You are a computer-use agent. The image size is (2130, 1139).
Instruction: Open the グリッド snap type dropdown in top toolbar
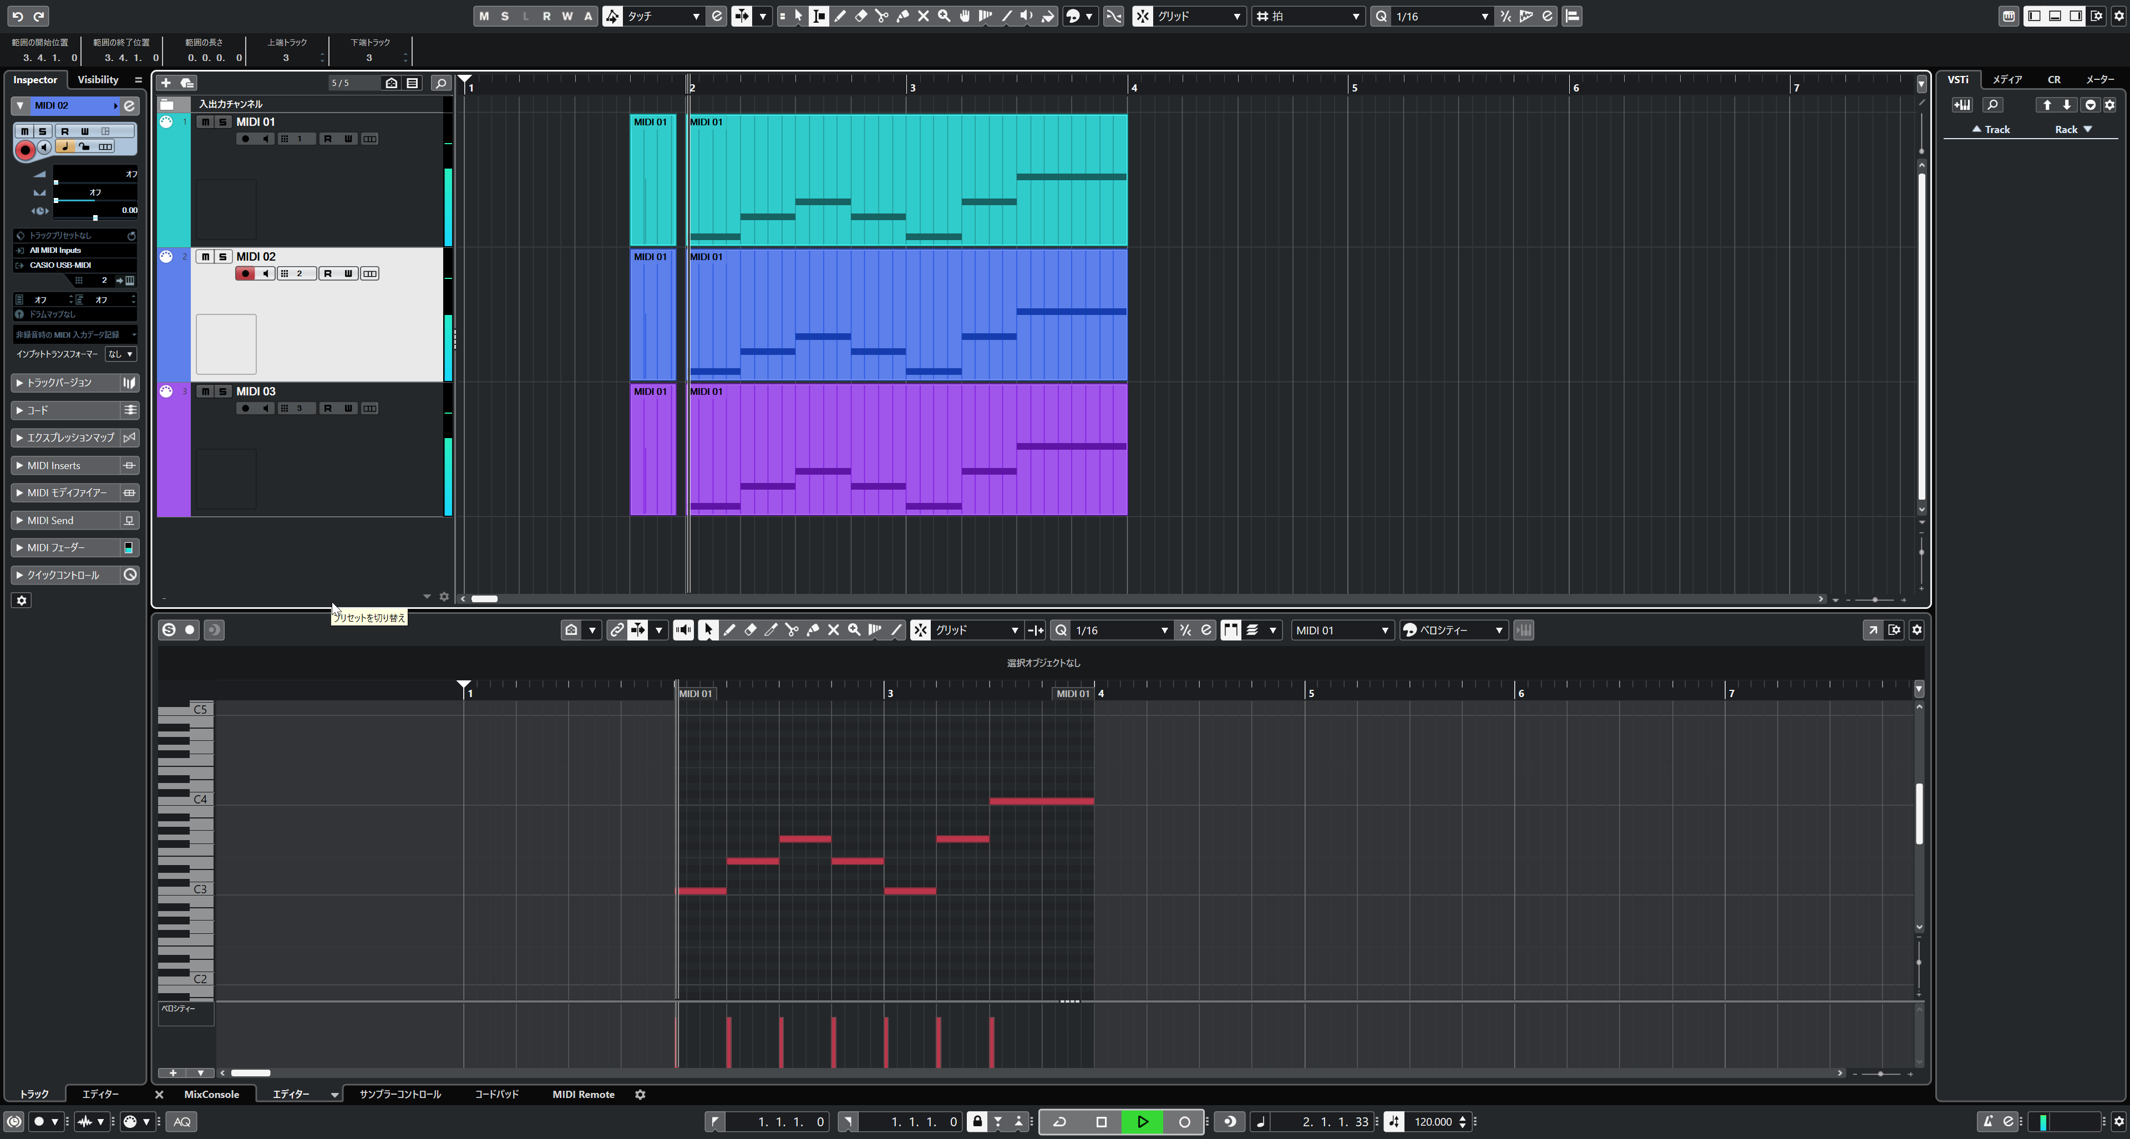(1199, 16)
